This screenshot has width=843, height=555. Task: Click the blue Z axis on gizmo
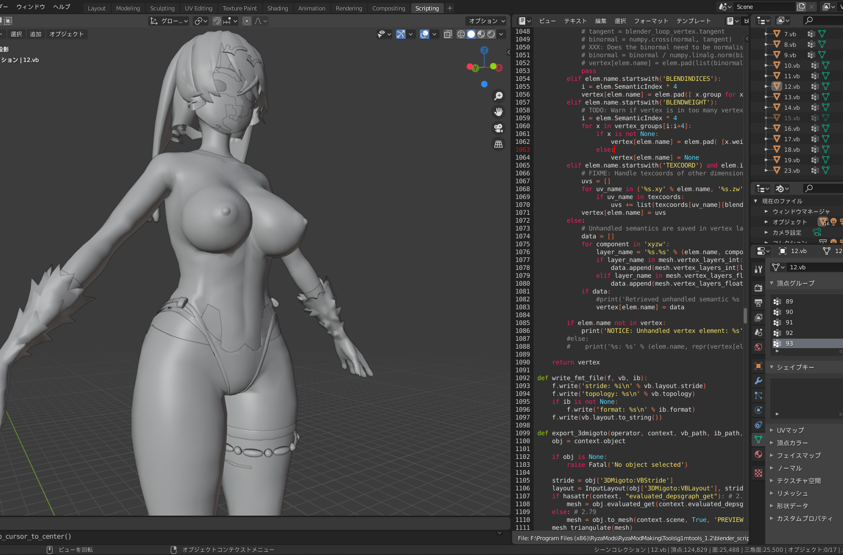[x=484, y=50]
